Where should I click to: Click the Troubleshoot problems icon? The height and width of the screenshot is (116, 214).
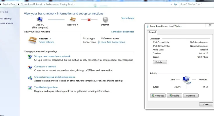pyautogui.click(x=30, y=88)
